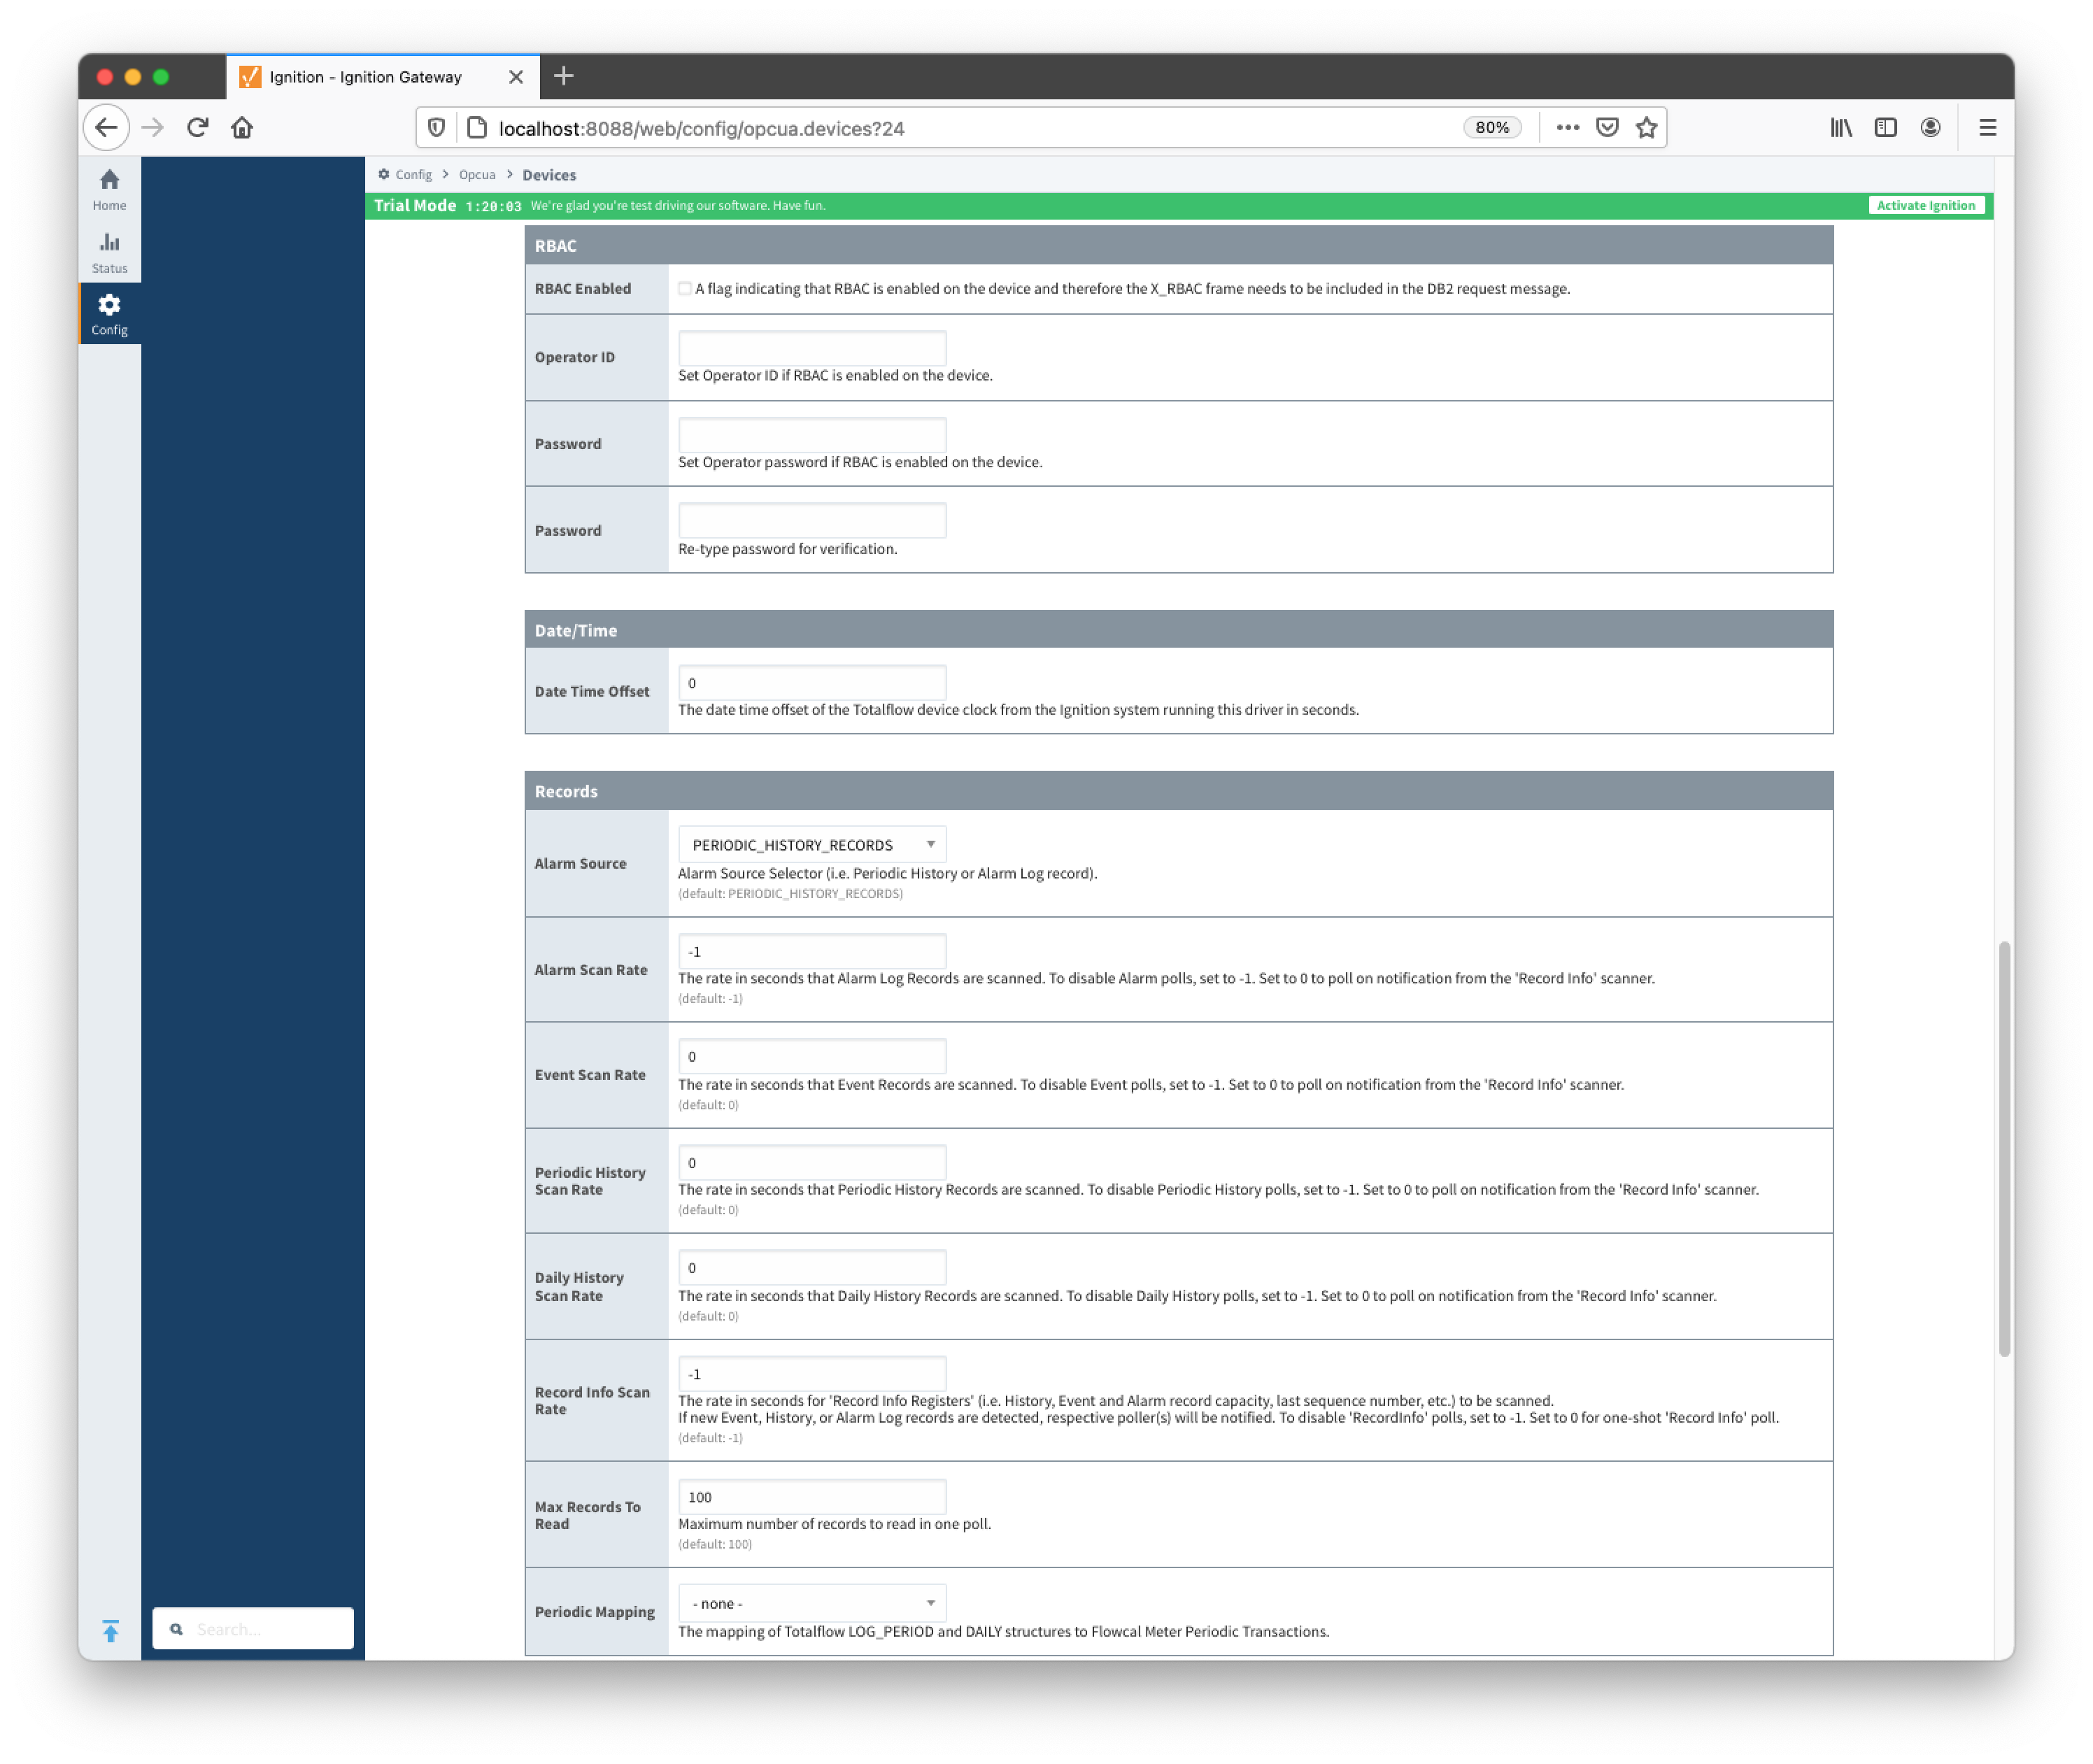Click the Event Scan Rate field

pos(812,1057)
